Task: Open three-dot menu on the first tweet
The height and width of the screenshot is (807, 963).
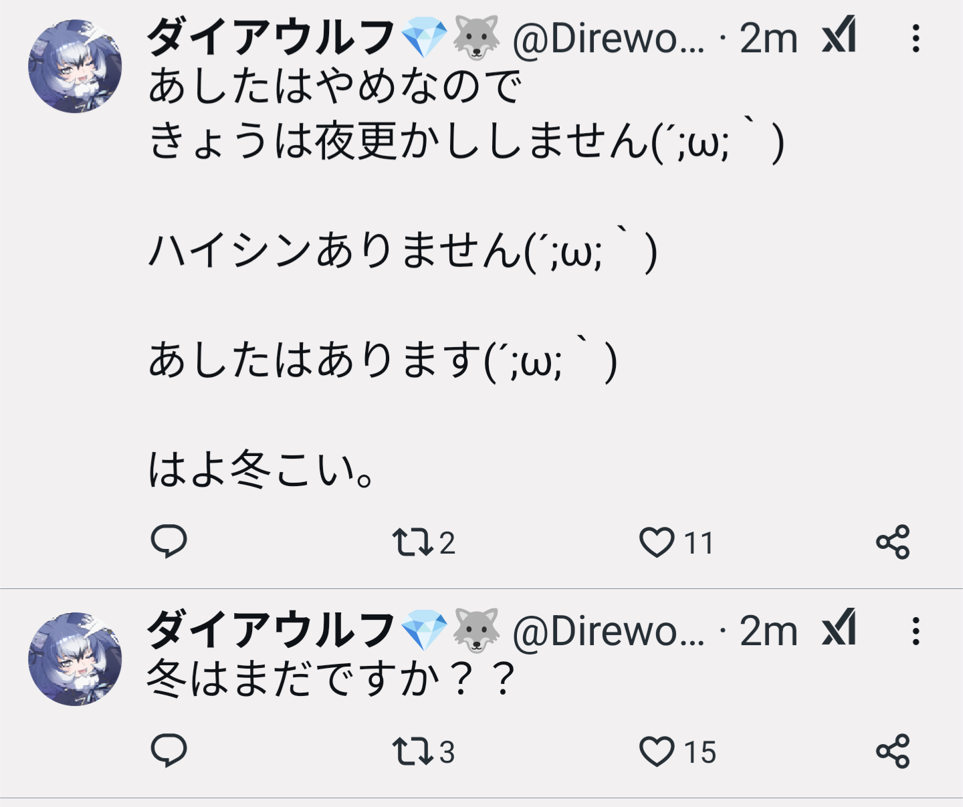Action: click(916, 37)
